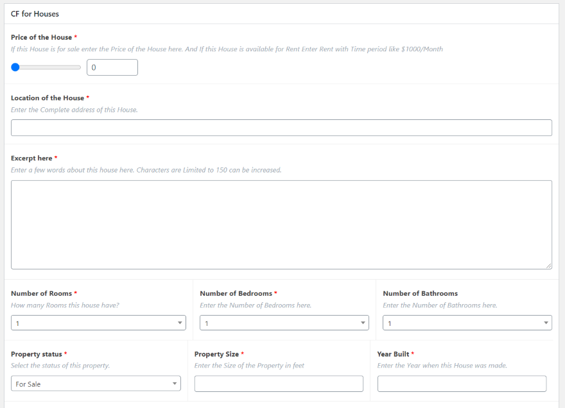The height and width of the screenshot is (408, 565).
Task: Click the Price of the House label
Action: point(41,37)
